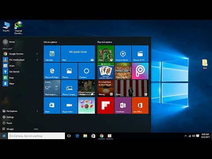
Task: Expand Google Chrome jump list arrow
Action: (37, 54)
